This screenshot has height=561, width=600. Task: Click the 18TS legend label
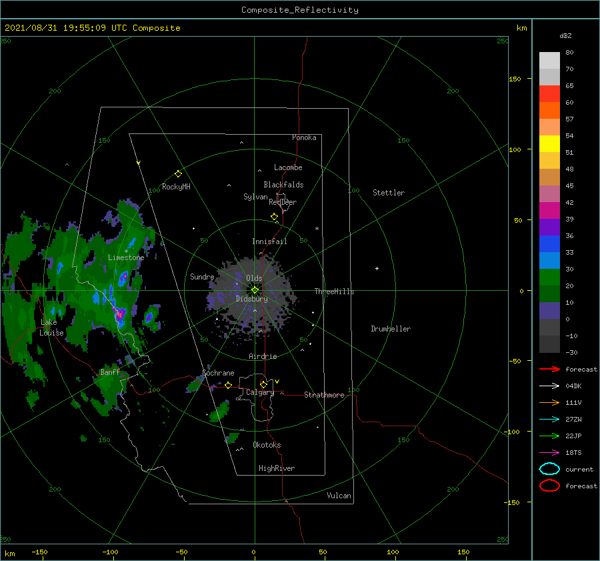573,453
